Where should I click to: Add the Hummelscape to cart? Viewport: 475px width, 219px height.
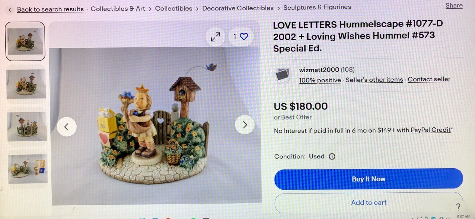[x=368, y=203]
